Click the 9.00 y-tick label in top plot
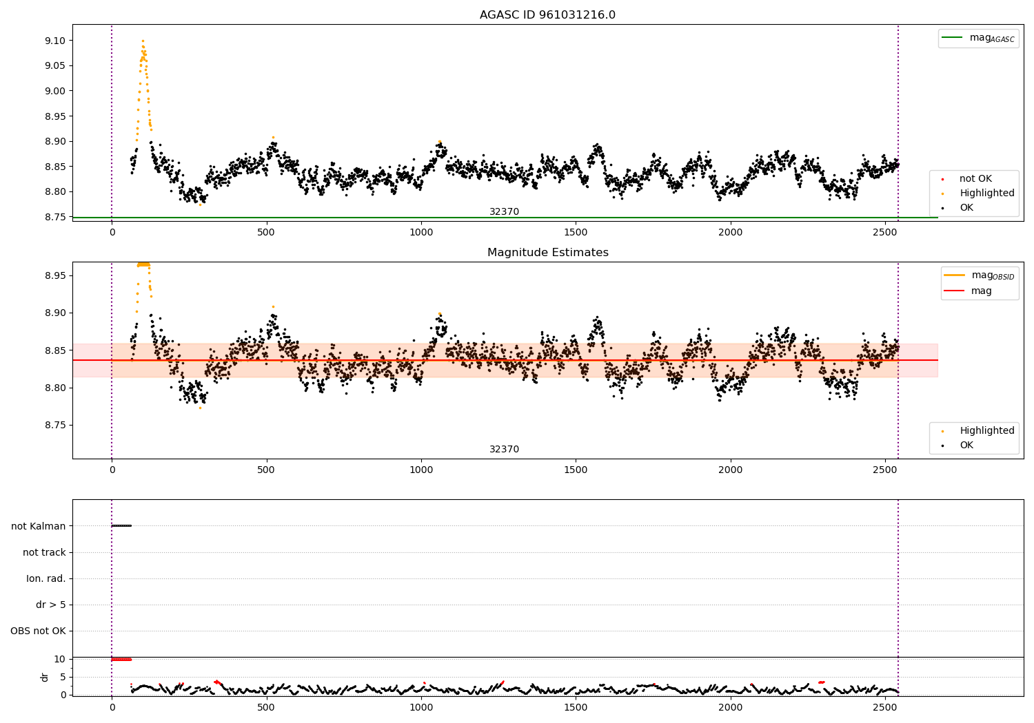Image resolution: width=1034 pixels, height=723 pixels. (x=54, y=91)
